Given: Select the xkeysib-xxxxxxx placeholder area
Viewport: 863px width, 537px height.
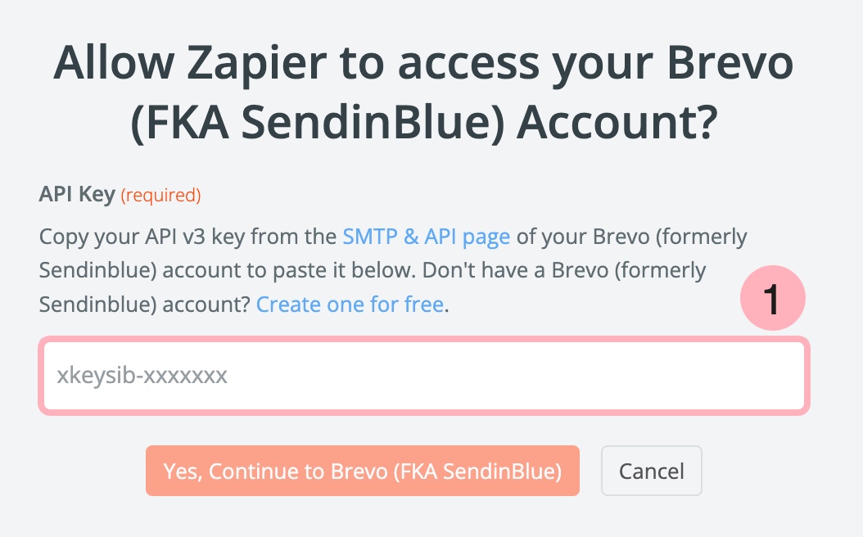Looking at the screenshot, I should click(x=140, y=375).
